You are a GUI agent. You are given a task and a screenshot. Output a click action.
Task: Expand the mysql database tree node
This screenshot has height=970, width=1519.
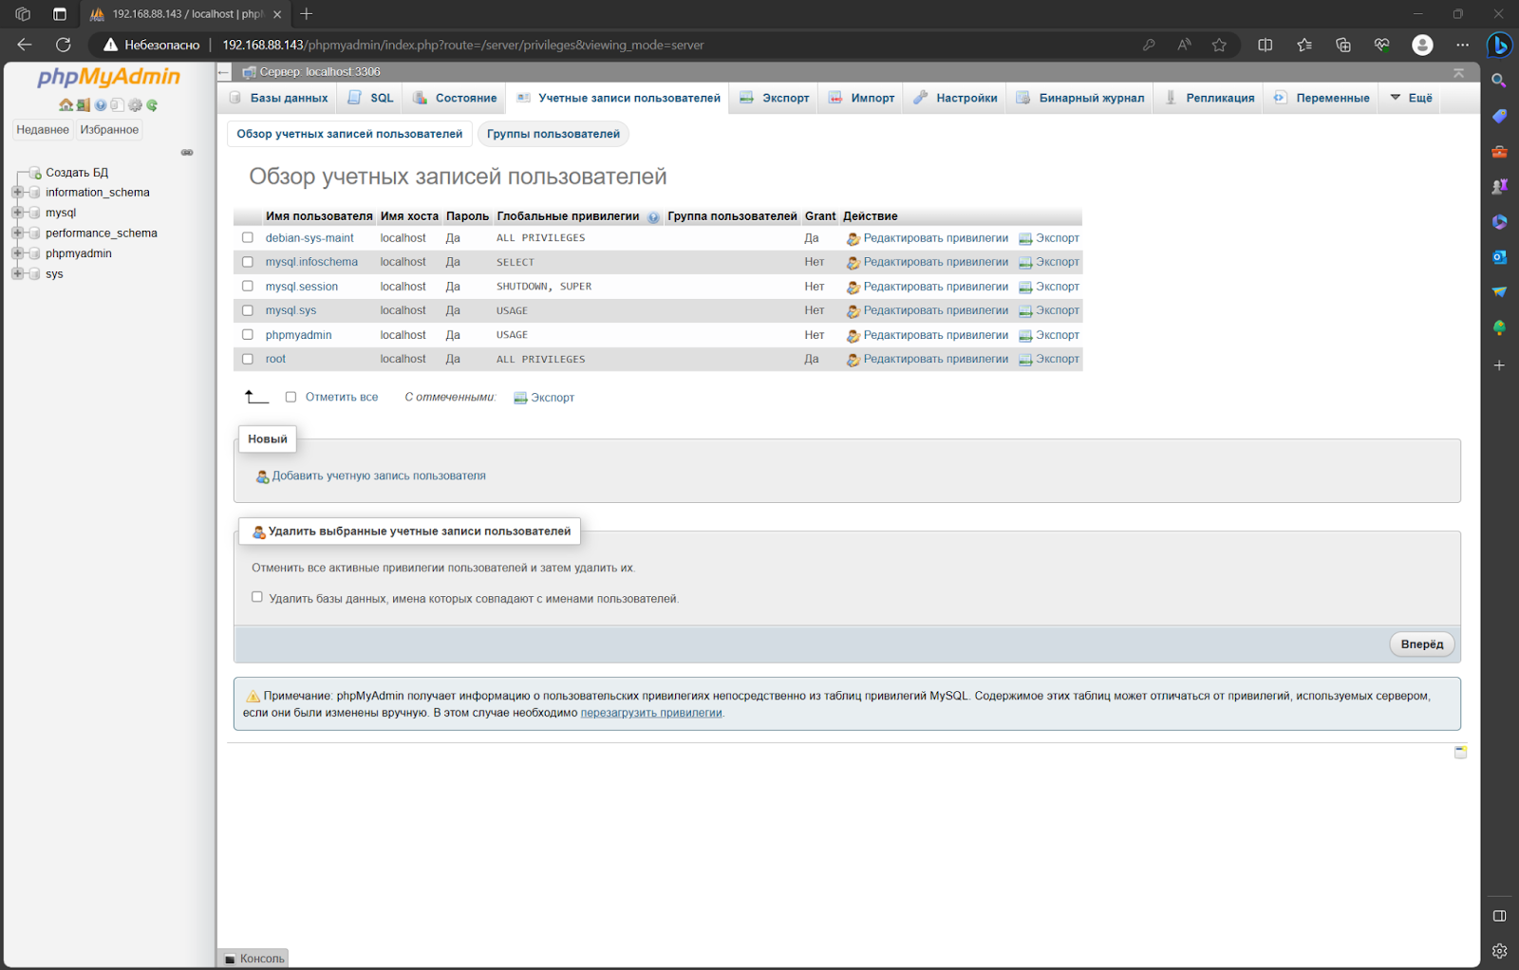(17, 213)
